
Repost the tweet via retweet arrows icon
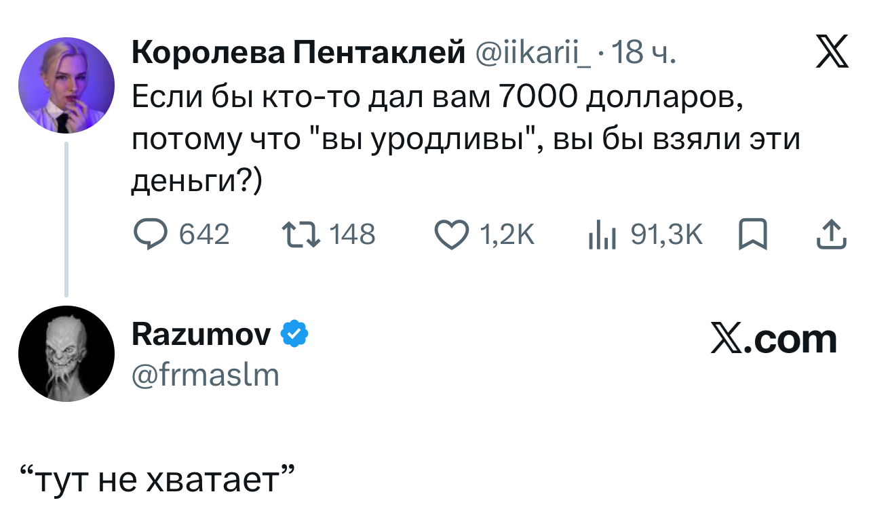(x=298, y=234)
